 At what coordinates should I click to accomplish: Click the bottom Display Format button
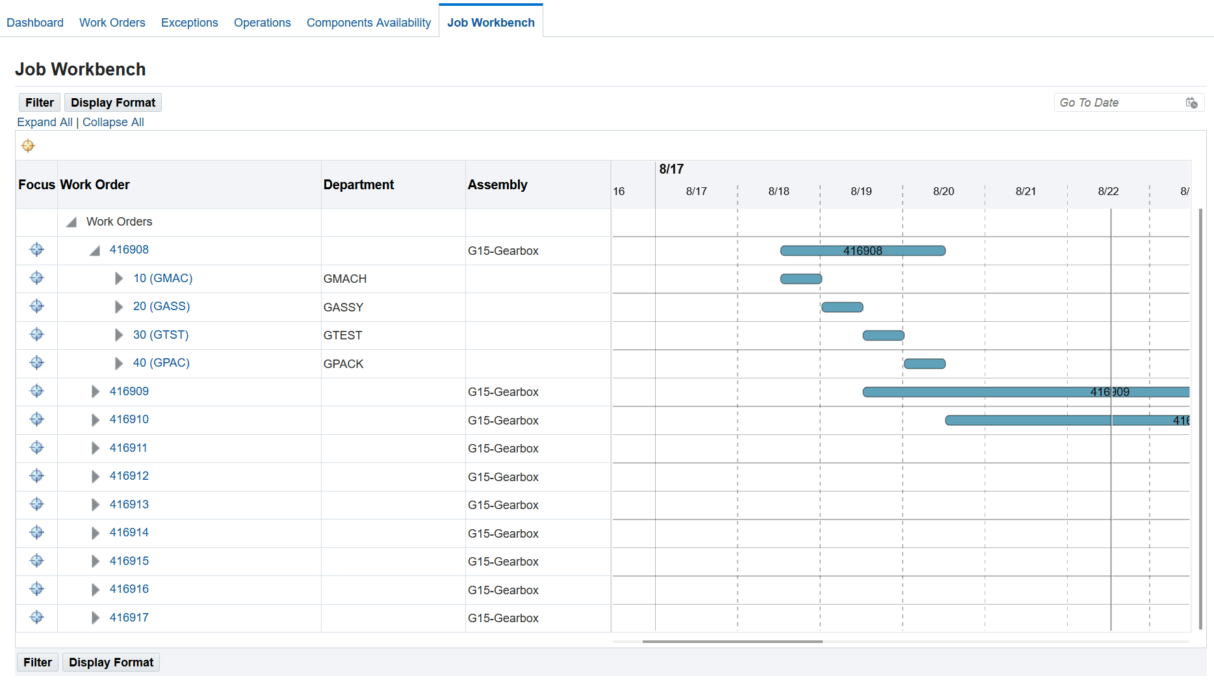111,662
